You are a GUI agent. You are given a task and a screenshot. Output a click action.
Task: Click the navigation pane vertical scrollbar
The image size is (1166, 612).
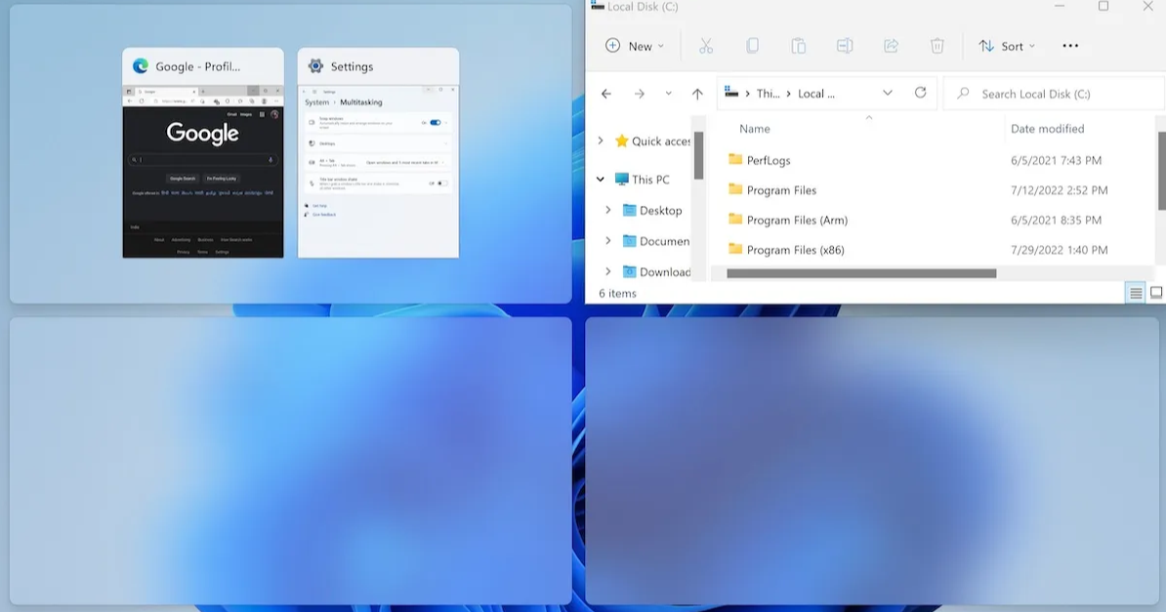(698, 155)
